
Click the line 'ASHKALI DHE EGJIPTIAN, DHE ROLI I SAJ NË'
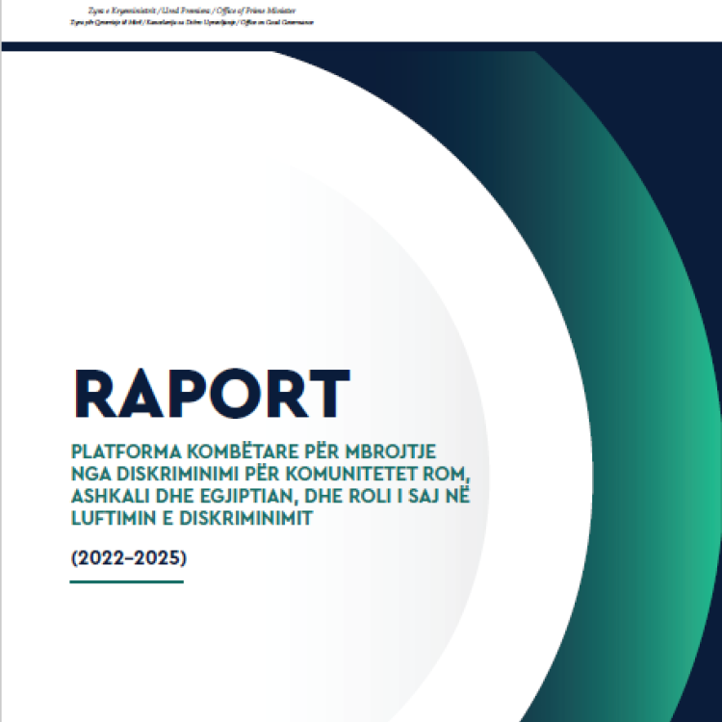271,496
